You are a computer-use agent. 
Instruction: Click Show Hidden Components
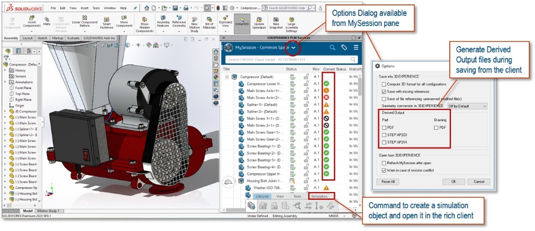click(x=145, y=24)
